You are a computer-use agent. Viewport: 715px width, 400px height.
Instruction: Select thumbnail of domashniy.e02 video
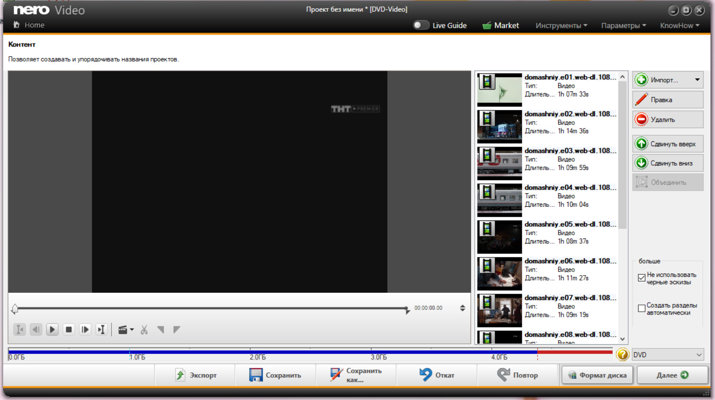500,127
